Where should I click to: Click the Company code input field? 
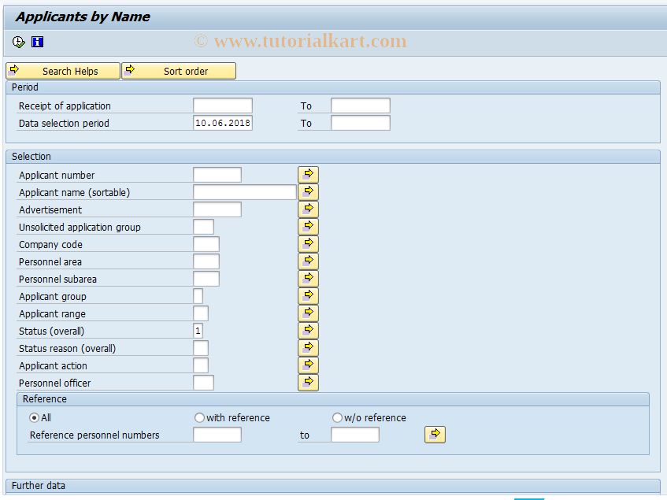(206, 244)
